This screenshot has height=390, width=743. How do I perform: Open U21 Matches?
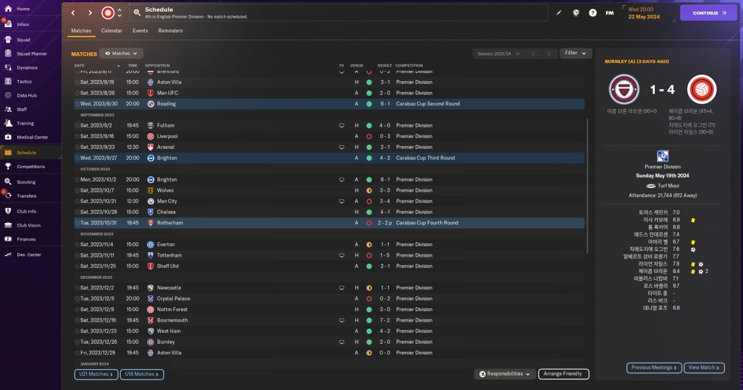pos(96,374)
